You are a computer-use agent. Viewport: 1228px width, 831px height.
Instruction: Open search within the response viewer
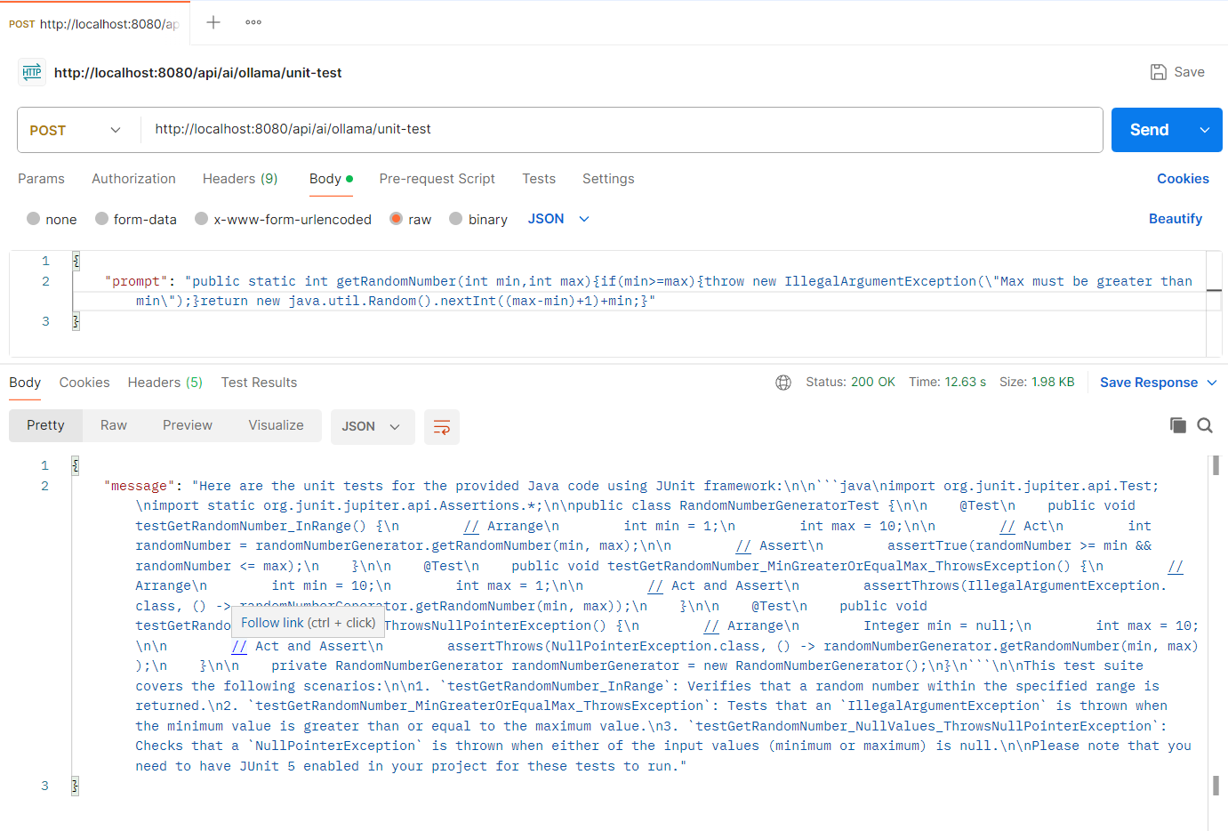pos(1205,425)
